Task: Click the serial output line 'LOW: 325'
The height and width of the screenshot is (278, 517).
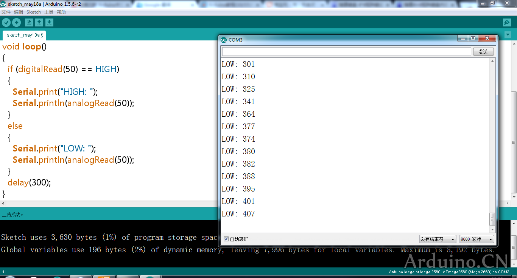Action: coord(238,89)
